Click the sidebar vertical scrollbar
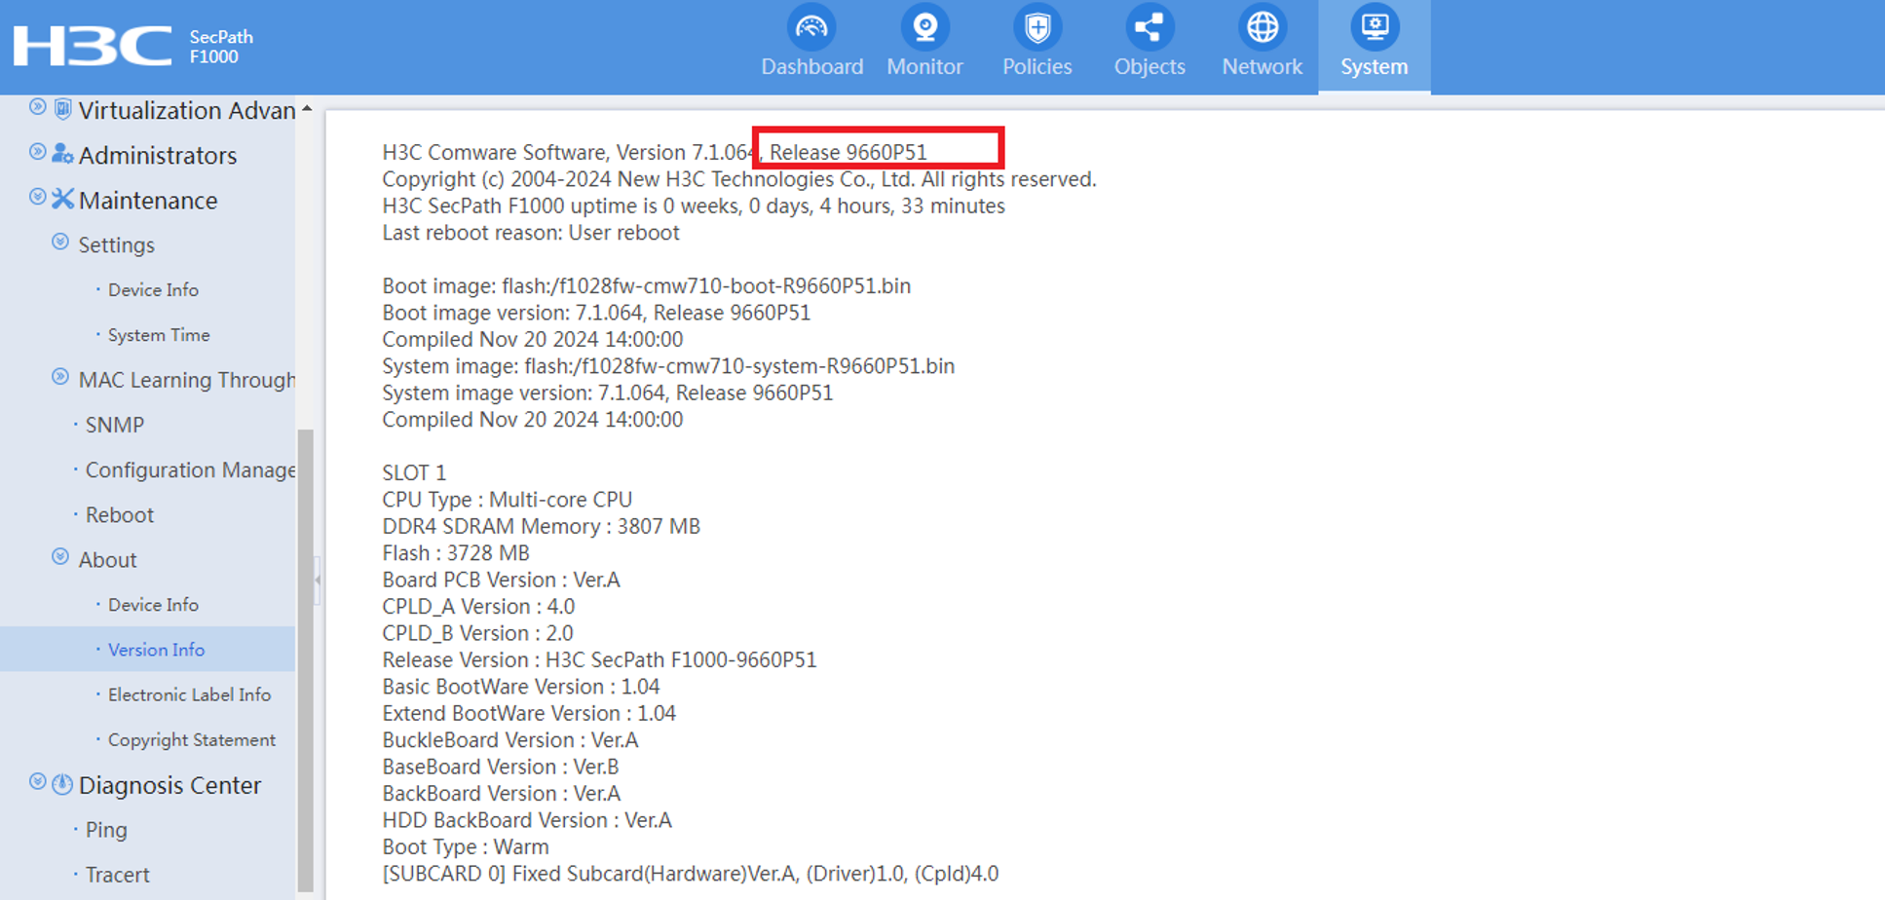 pyautogui.click(x=306, y=659)
